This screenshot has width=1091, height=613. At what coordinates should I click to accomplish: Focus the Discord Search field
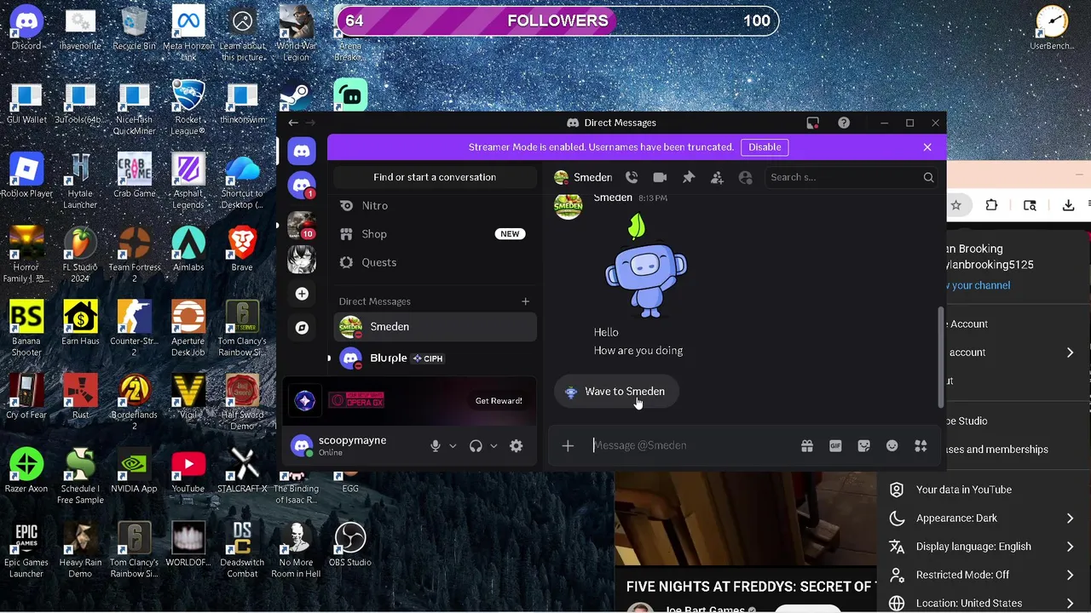[851, 177]
